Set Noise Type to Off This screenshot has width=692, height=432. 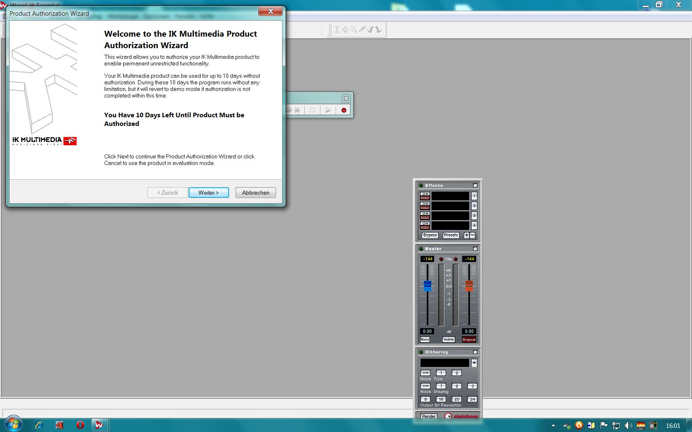point(425,373)
